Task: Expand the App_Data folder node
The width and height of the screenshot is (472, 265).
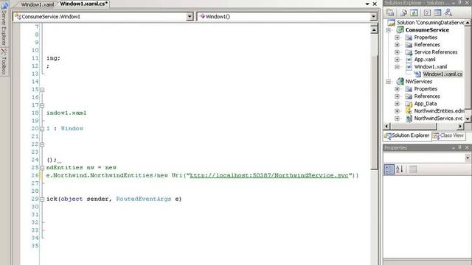Action: coord(397,104)
